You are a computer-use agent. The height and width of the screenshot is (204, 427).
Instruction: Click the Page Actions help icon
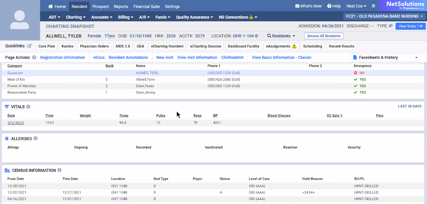(34, 57)
